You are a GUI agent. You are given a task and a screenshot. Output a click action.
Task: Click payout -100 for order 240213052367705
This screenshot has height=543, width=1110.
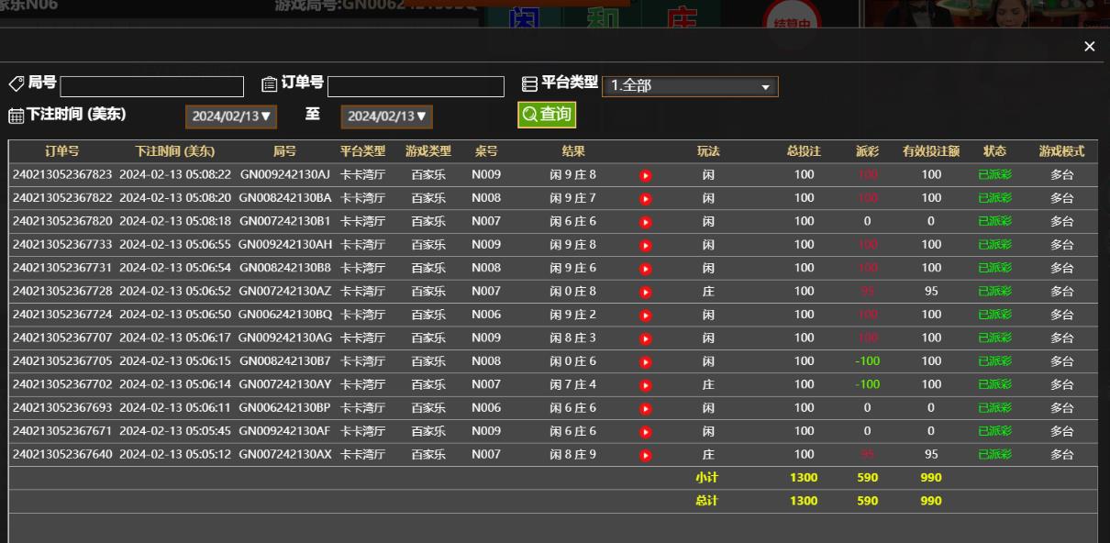coord(867,361)
